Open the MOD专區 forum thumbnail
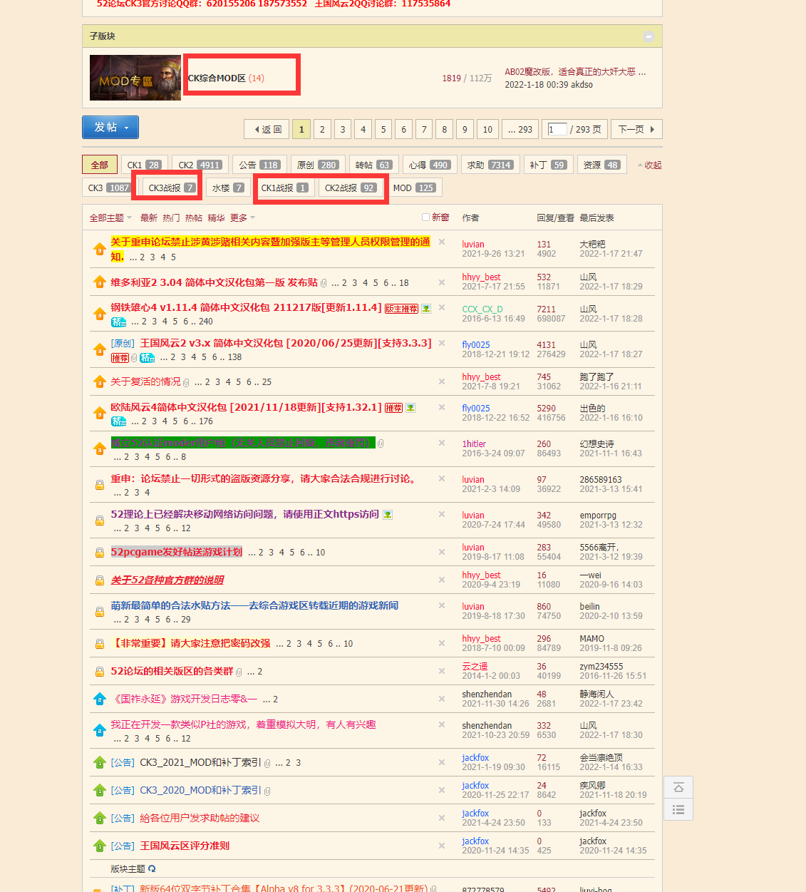The image size is (806, 892). (135, 78)
